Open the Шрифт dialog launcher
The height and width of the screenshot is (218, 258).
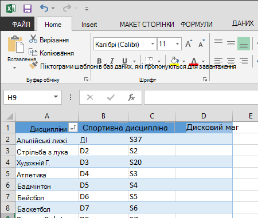tap(205, 80)
